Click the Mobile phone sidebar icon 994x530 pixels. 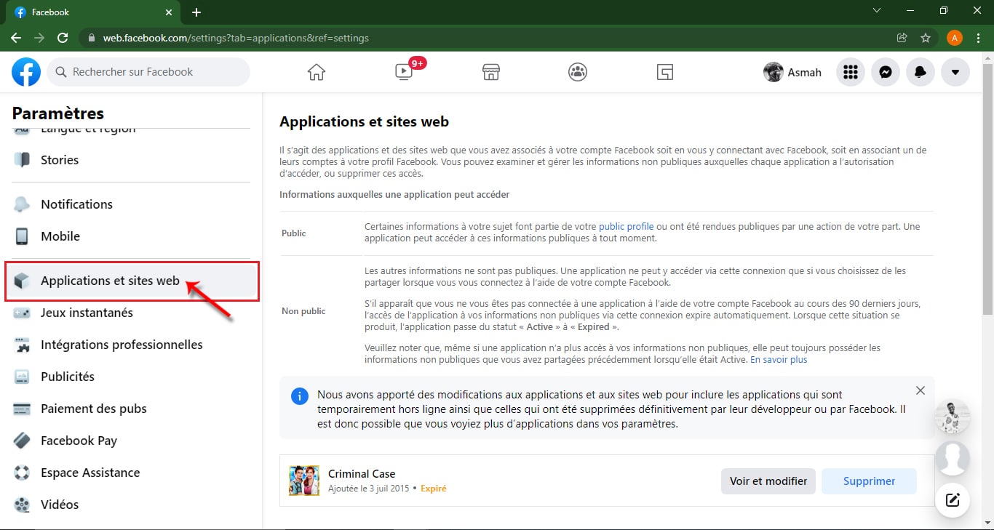click(x=22, y=236)
